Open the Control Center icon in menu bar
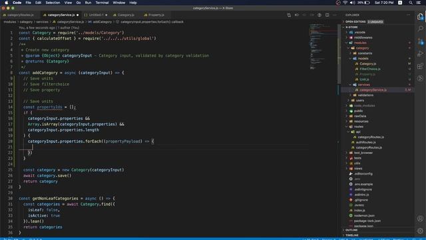The image size is (426, 240). [419, 3]
